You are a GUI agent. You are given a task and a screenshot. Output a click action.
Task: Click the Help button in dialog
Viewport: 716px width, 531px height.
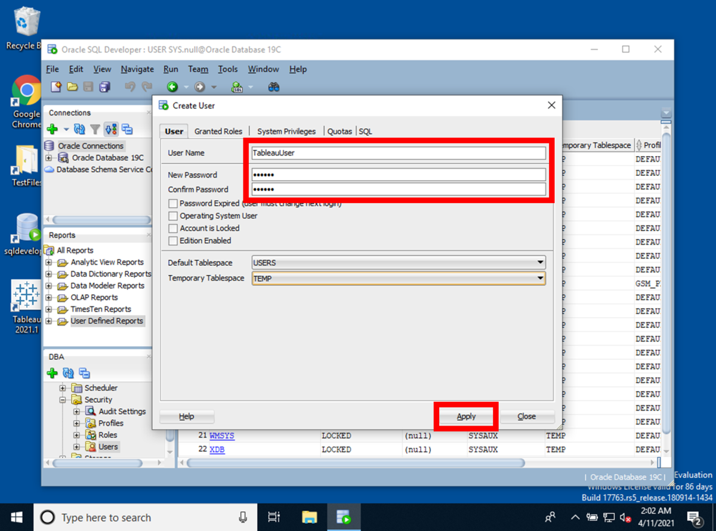pos(186,417)
